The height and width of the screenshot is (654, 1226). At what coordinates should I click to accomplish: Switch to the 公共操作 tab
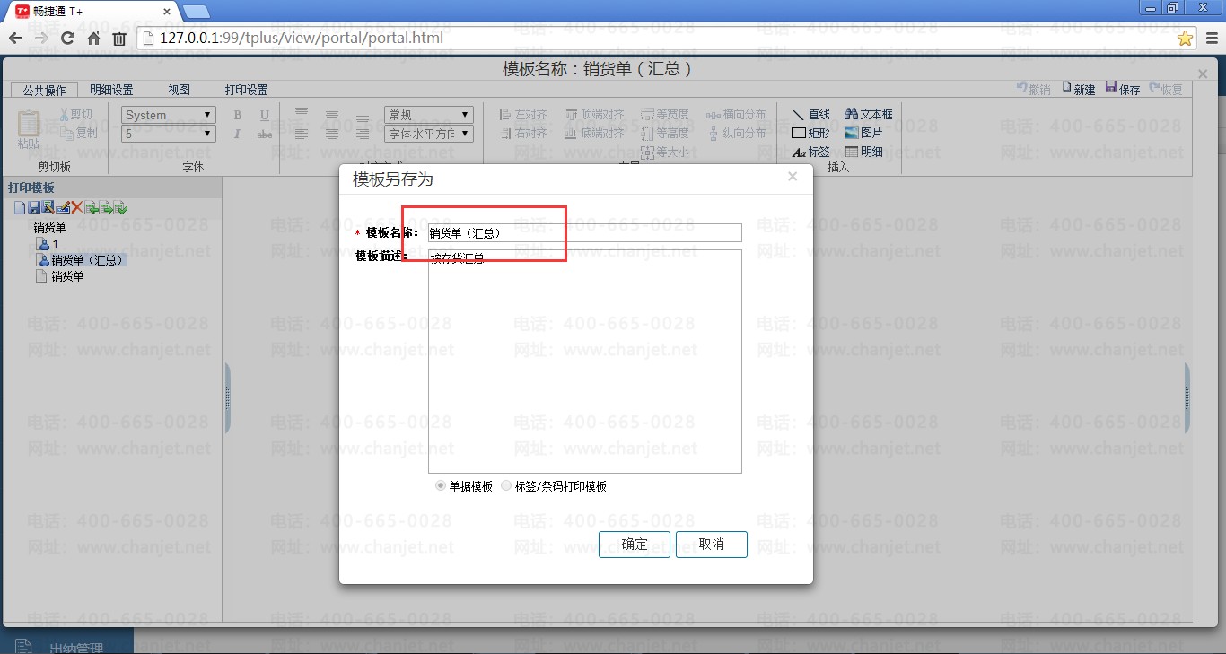point(44,90)
